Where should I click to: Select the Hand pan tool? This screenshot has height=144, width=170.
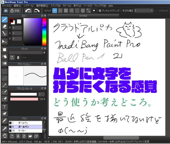coord(5,135)
